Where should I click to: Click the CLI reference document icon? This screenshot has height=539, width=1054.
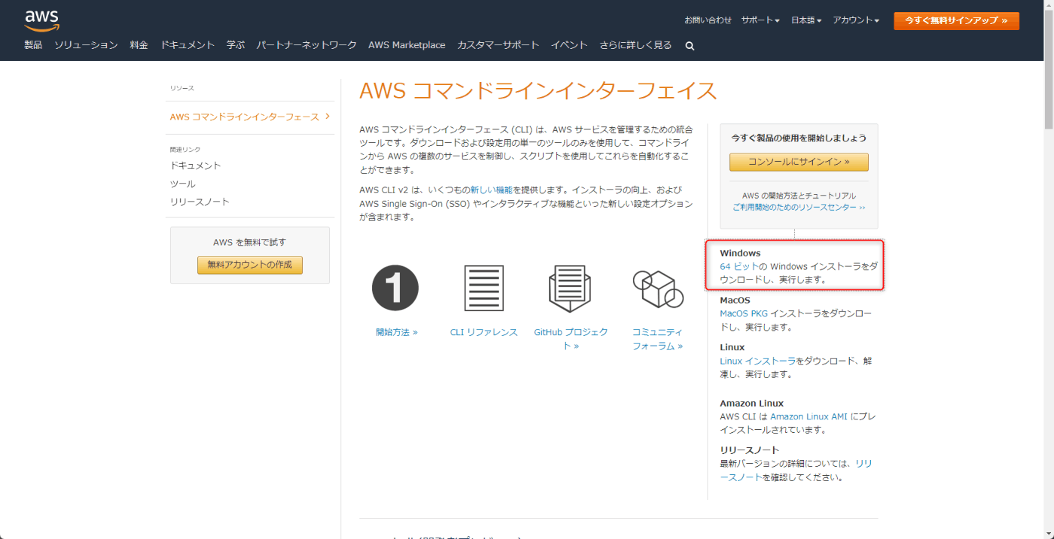(x=483, y=288)
